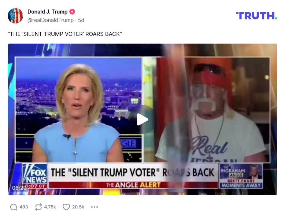The image size is (285, 218).
Task: Click the Ingraham Angle Brett Favre promo box
Action: [241, 176]
